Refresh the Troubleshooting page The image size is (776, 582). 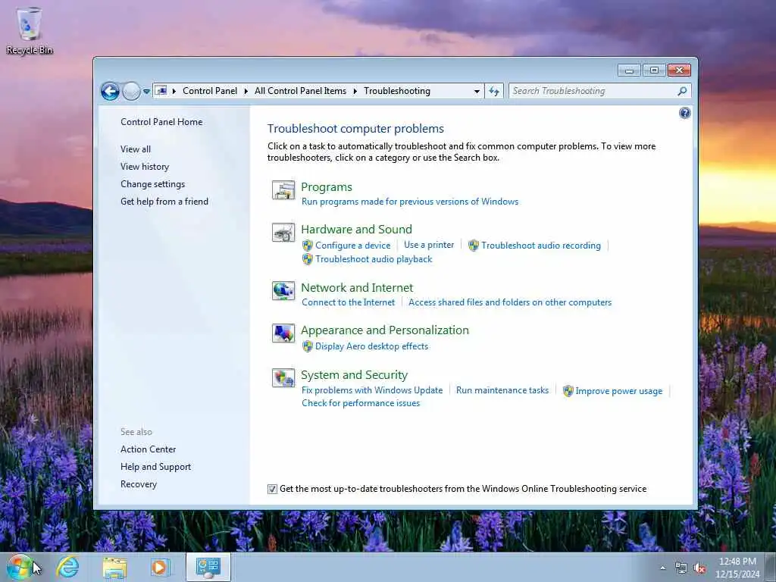tap(494, 91)
